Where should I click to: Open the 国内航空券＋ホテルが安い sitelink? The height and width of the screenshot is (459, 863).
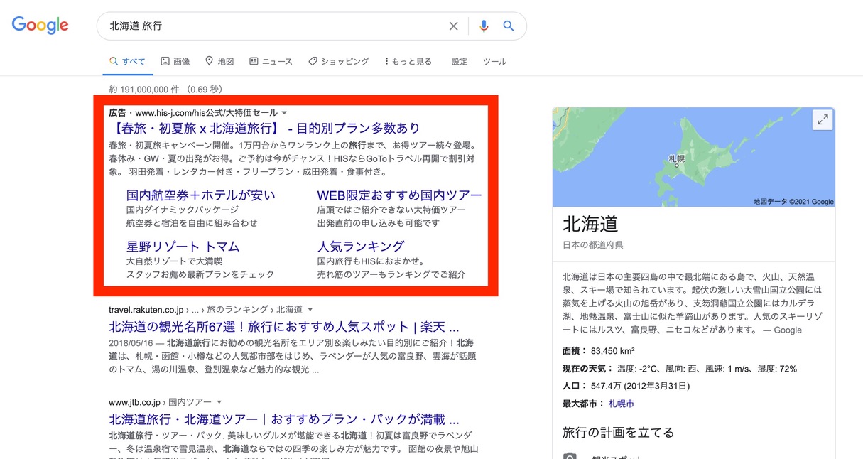coord(201,195)
